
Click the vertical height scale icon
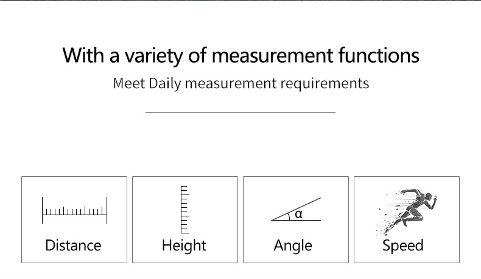click(x=185, y=210)
